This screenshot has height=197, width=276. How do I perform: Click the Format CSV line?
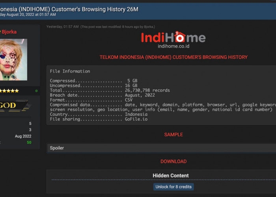(91, 100)
